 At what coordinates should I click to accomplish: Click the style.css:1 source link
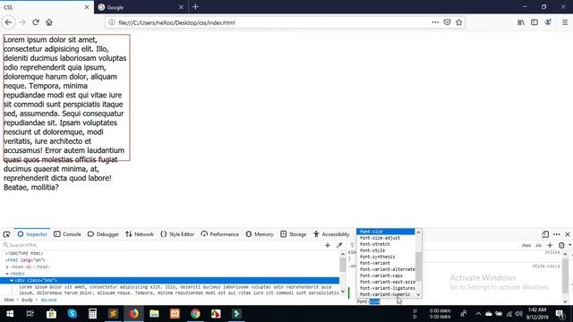coord(546,267)
